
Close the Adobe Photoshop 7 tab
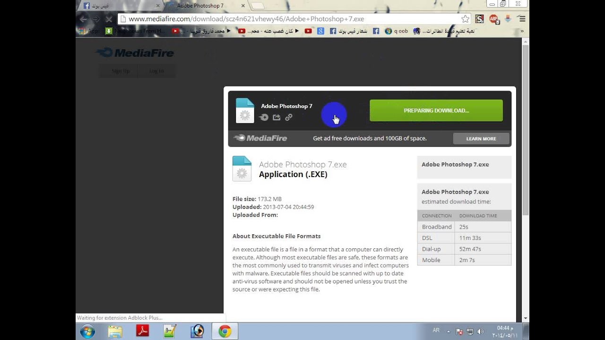coord(243,6)
